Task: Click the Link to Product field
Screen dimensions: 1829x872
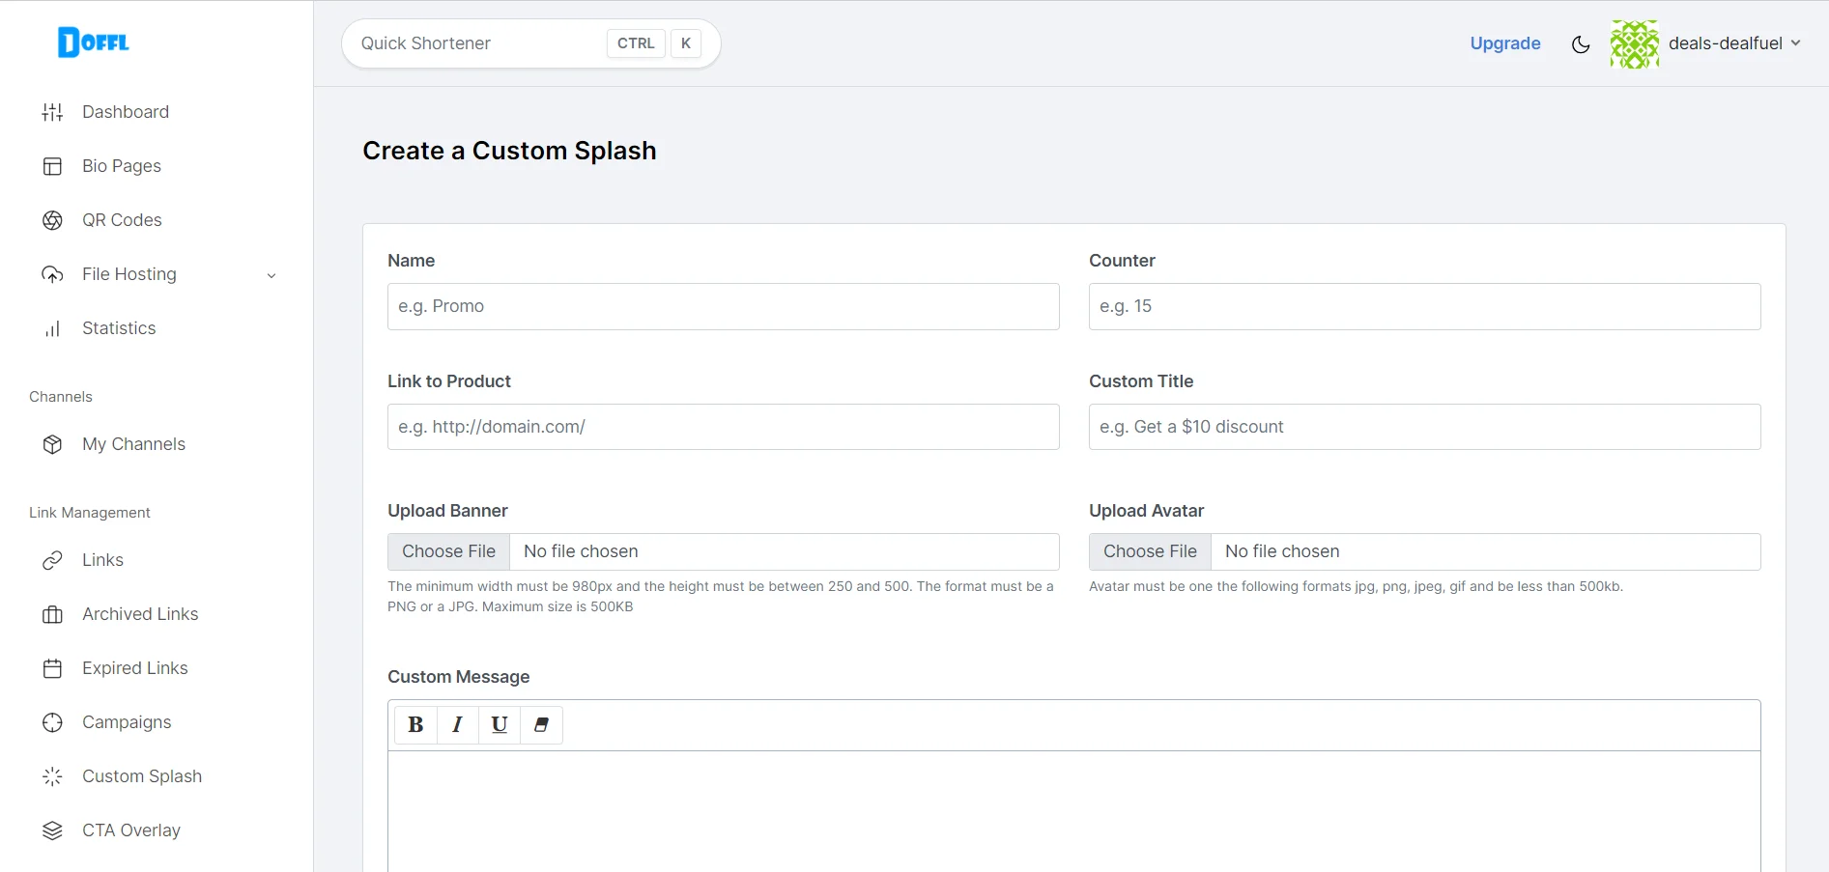Action: click(x=724, y=427)
